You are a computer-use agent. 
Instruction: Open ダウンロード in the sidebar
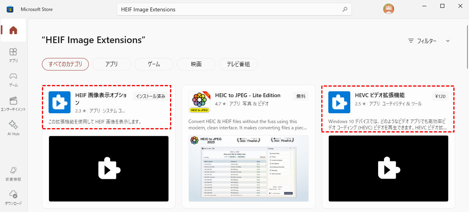(13, 198)
